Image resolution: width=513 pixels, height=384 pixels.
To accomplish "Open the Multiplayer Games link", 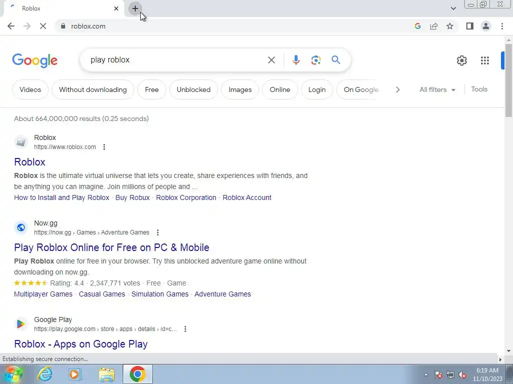I will (x=43, y=294).
